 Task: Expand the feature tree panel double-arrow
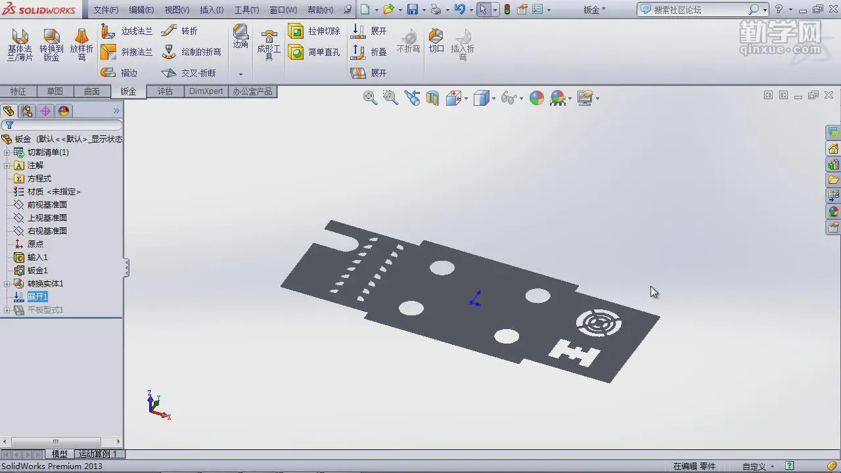click(x=116, y=111)
